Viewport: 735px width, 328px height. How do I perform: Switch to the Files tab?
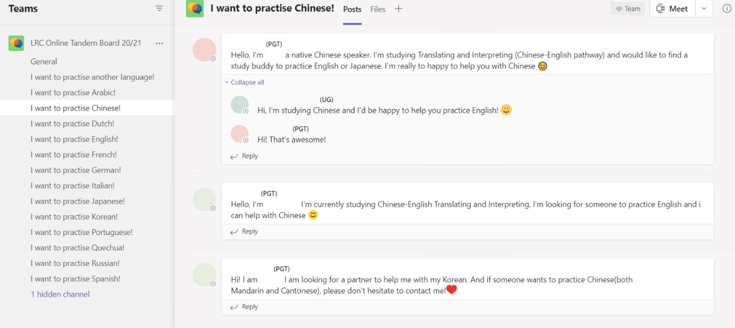(378, 9)
